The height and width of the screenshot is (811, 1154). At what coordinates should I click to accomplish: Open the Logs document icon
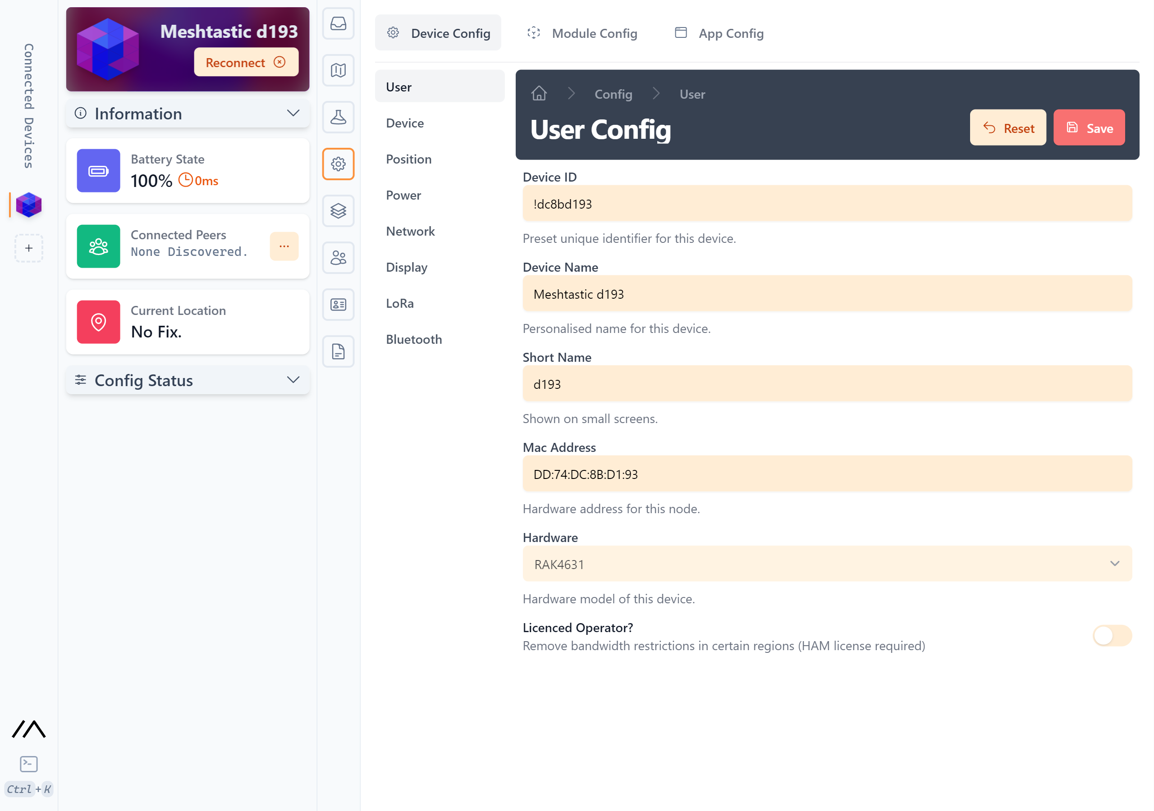click(338, 351)
